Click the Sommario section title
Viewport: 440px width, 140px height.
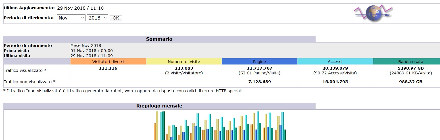coord(159,39)
